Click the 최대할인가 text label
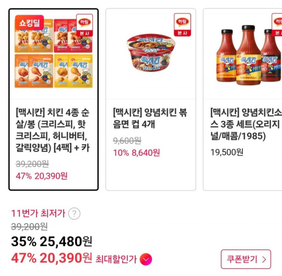The height and width of the screenshot is (276, 282). [117, 259]
